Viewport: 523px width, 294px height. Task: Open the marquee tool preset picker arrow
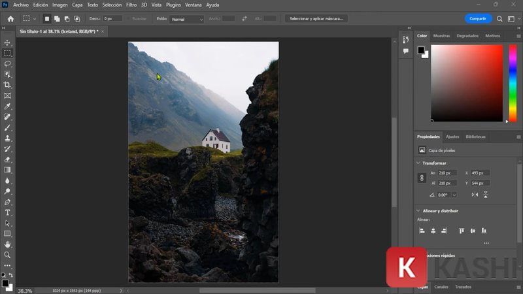(x=35, y=19)
